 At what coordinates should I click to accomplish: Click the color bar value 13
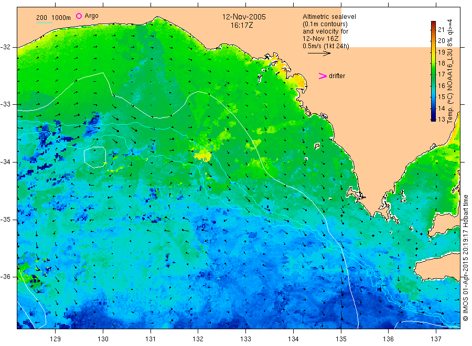click(441, 120)
